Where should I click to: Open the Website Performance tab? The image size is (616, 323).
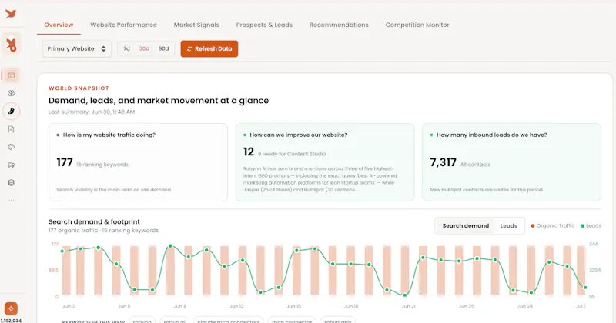coord(123,25)
